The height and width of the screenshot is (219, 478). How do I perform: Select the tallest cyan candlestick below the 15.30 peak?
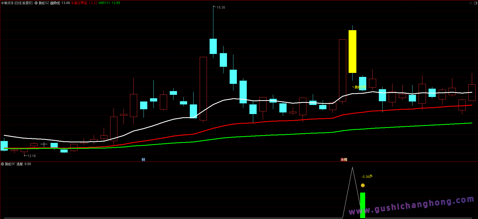pyautogui.click(x=213, y=46)
